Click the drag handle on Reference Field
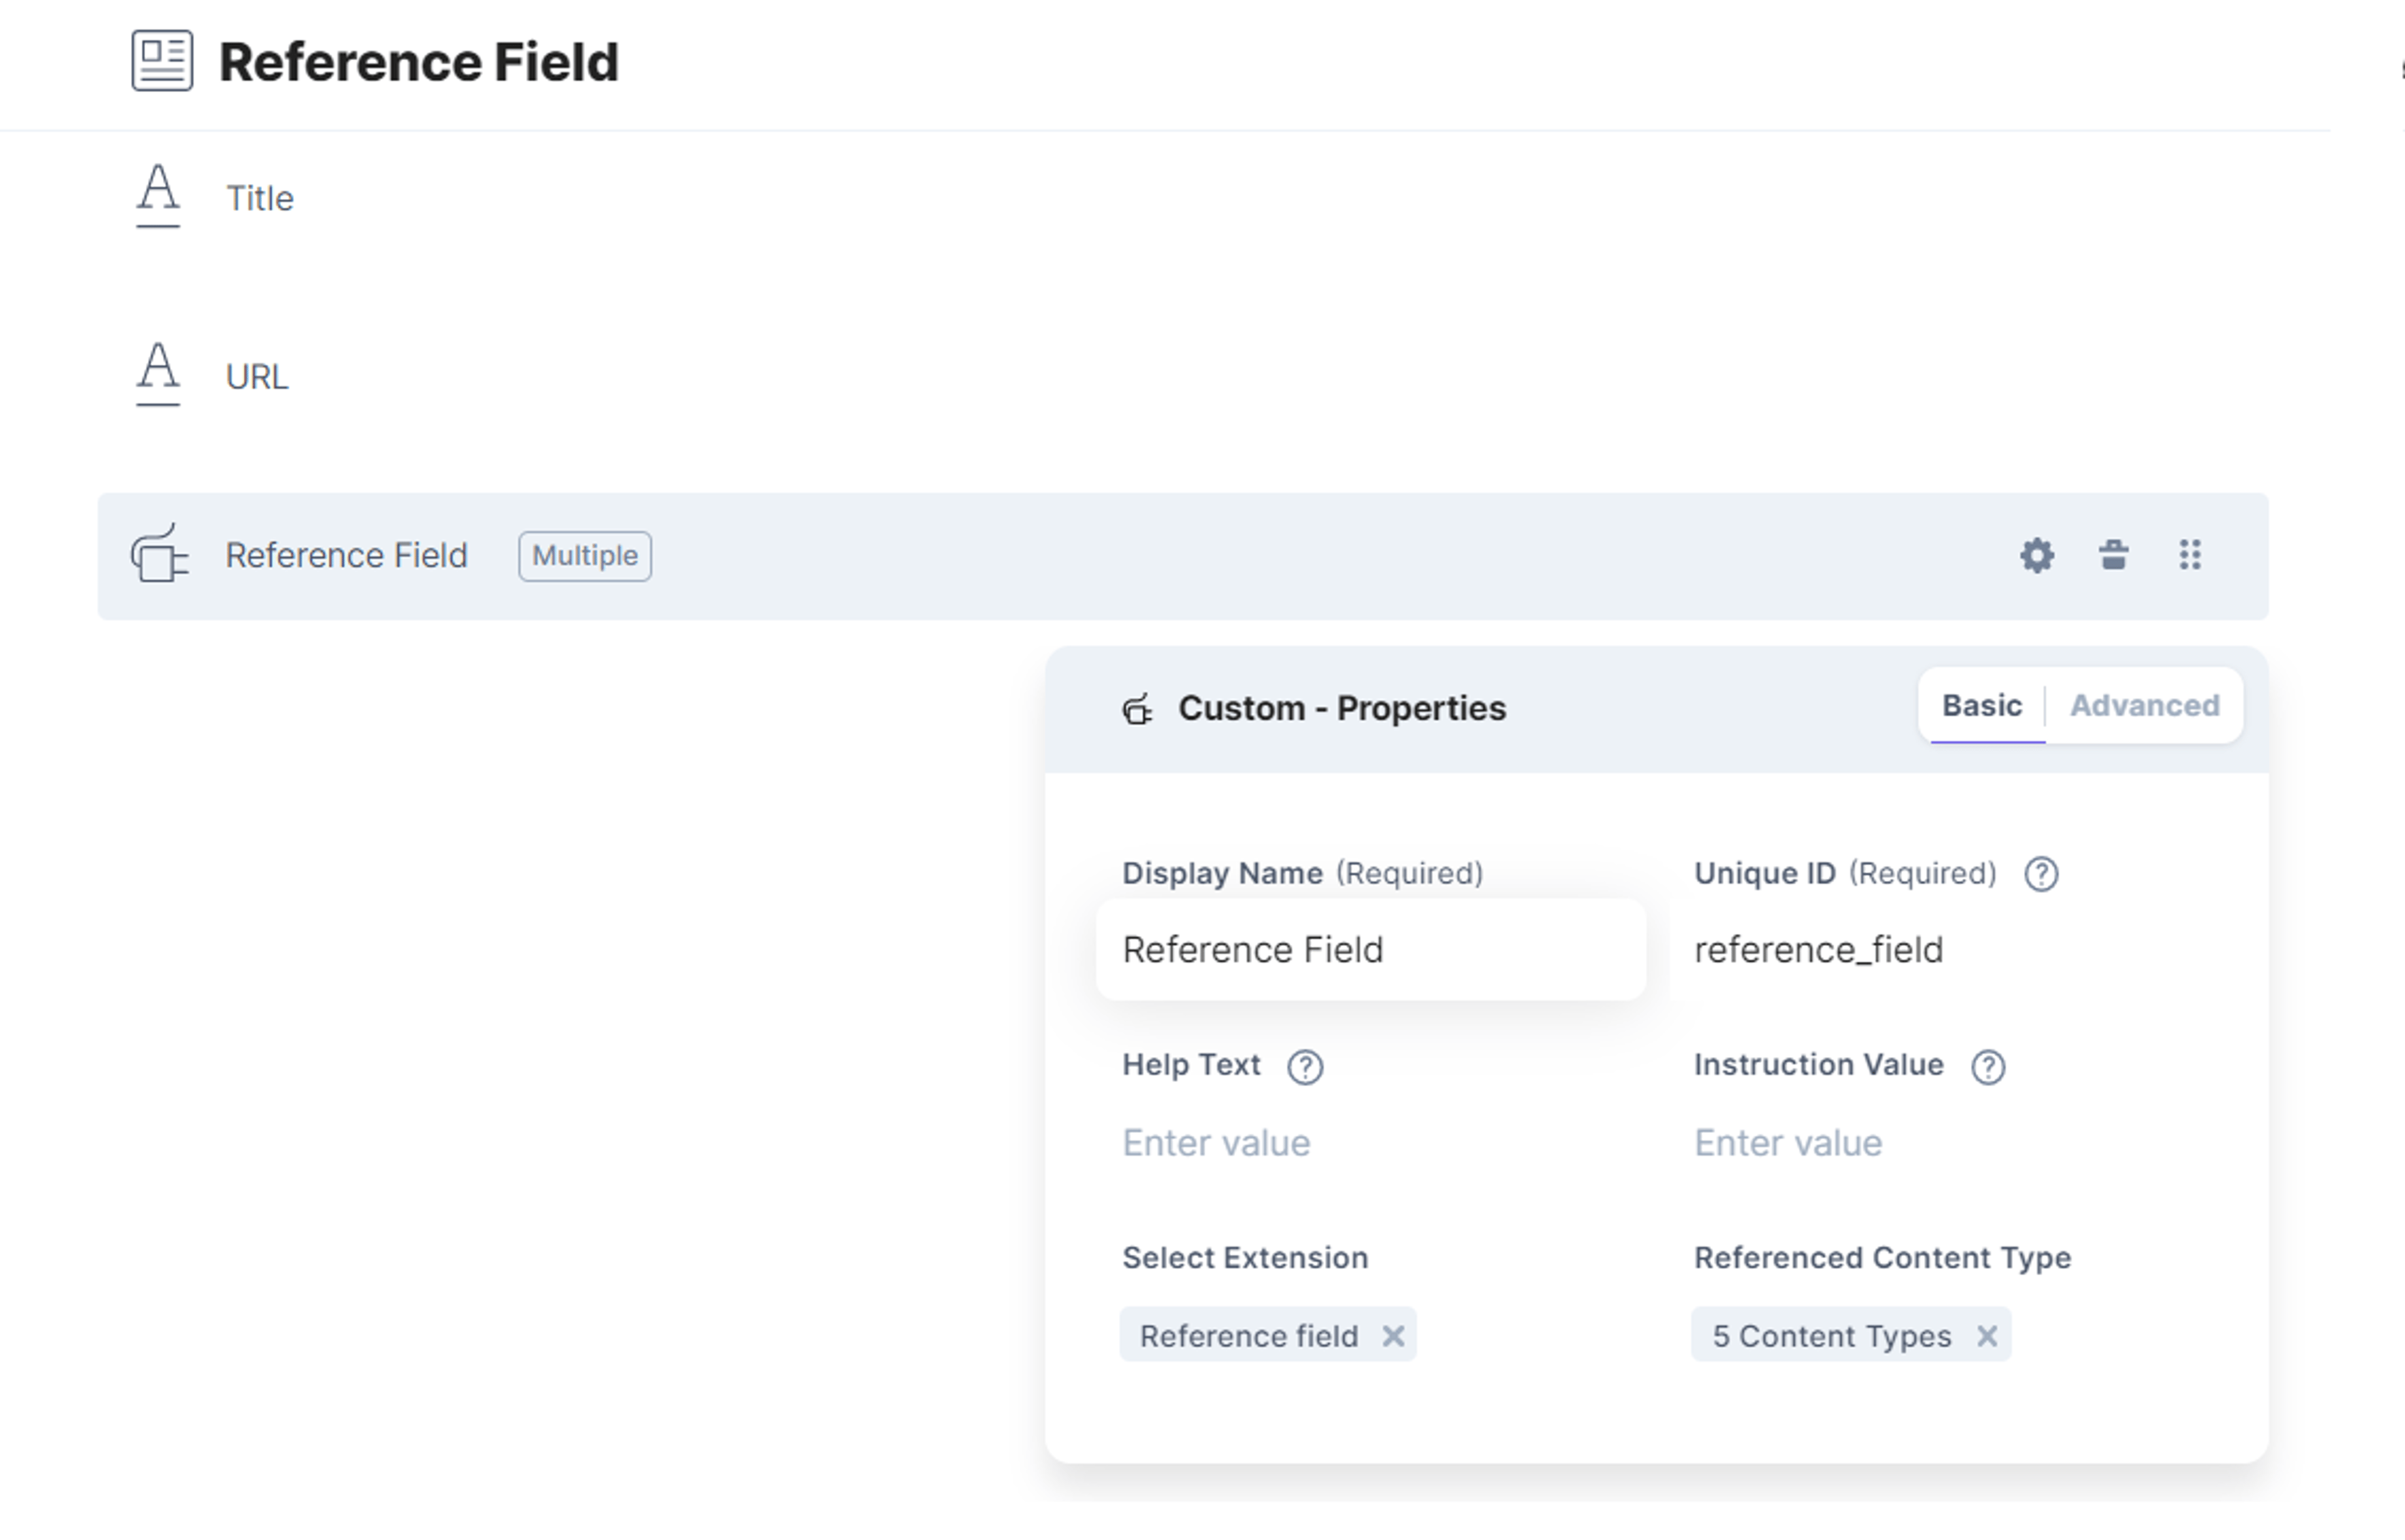This screenshot has width=2405, height=1540. [2190, 555]
